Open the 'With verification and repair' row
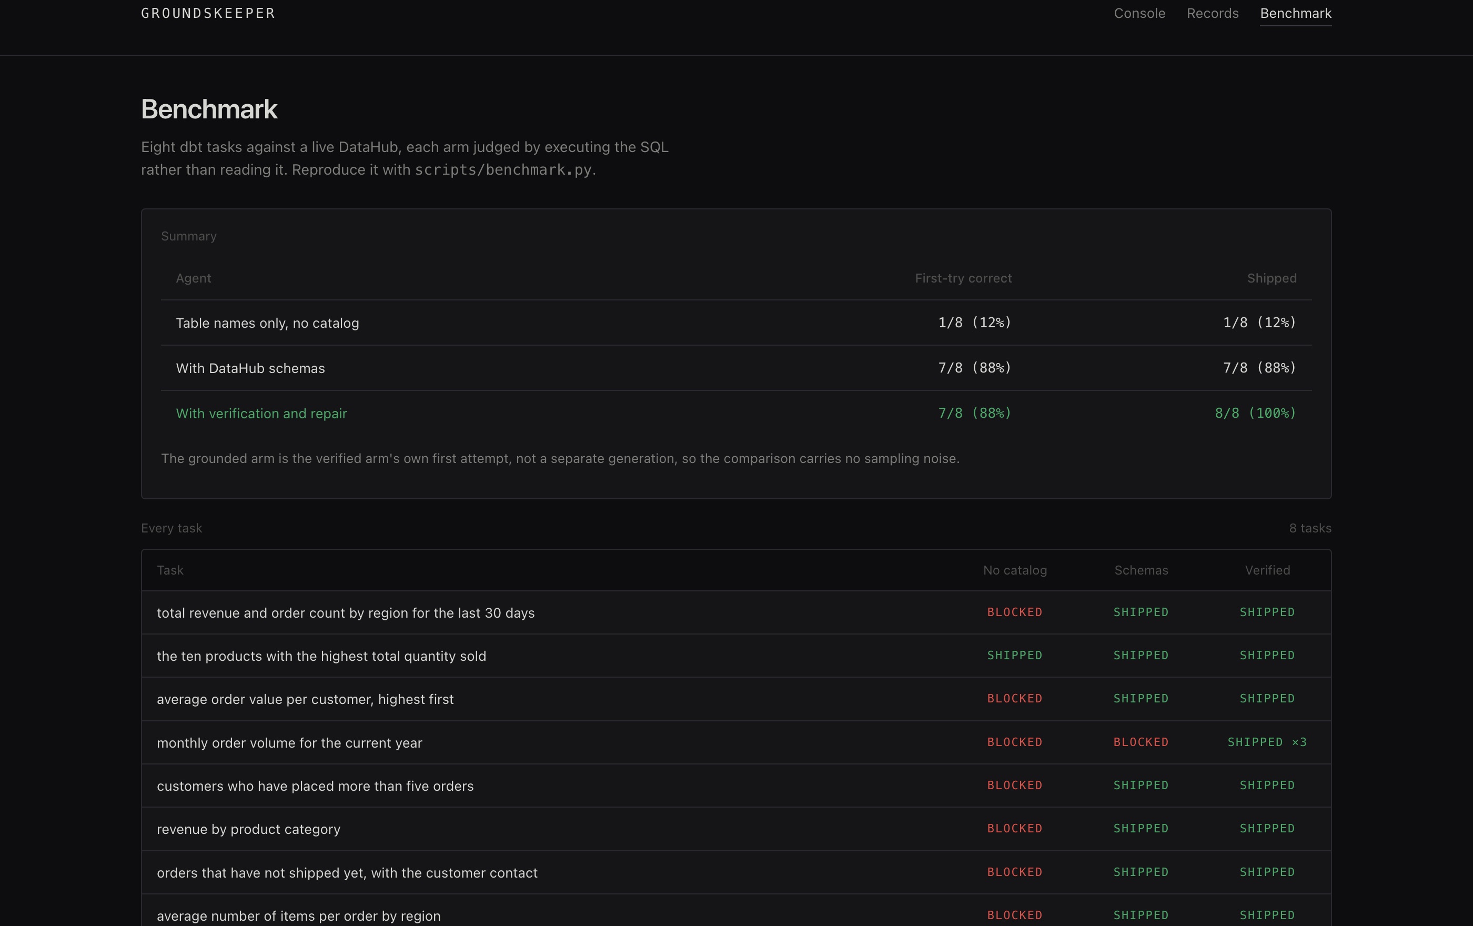The height and width of the screenshot is (926, 1473). 736,414
